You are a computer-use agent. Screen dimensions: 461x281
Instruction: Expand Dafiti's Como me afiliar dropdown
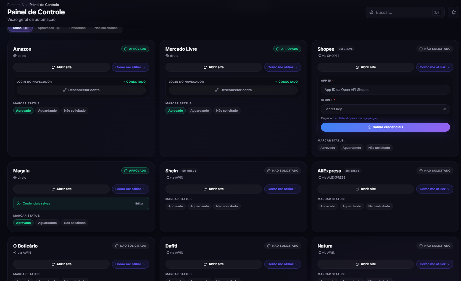point(283,264)
